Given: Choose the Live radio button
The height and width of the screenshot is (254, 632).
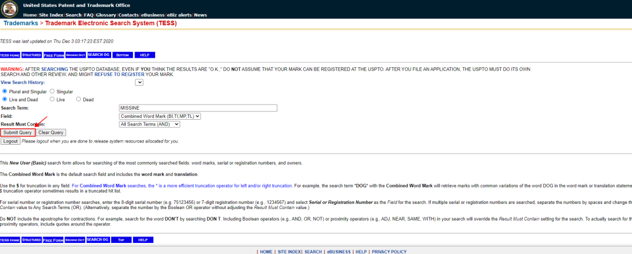Looking at the screenshot, I should (x=53, y=100).
